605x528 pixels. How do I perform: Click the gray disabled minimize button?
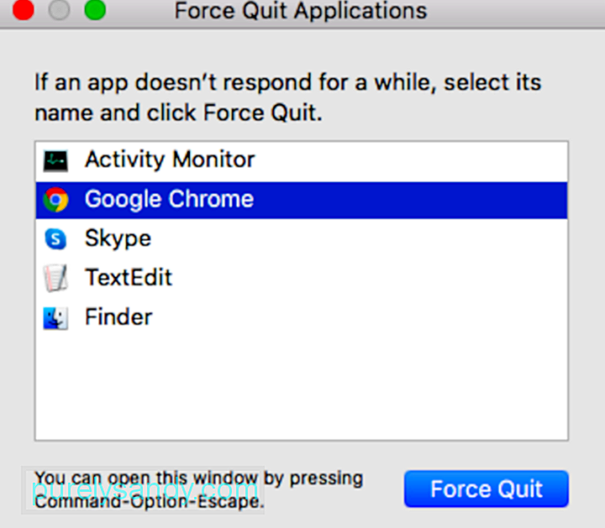[59, 10]
